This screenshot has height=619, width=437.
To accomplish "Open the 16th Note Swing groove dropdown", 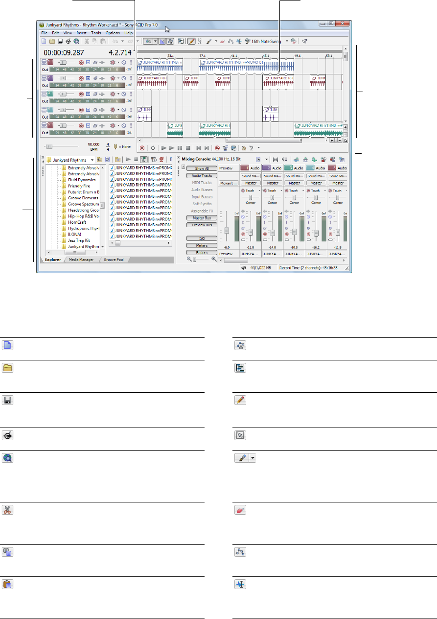I will pos(287,42).
